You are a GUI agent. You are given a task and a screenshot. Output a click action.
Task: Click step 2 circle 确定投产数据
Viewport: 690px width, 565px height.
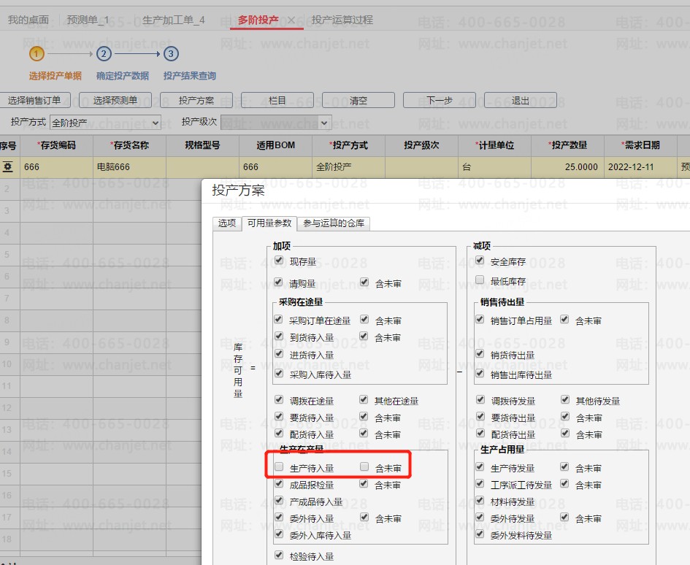tap(104, 54)
